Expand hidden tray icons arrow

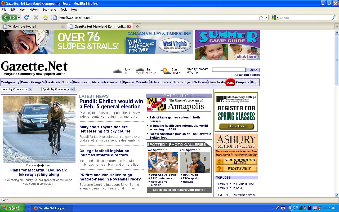[x=290, y=208]
